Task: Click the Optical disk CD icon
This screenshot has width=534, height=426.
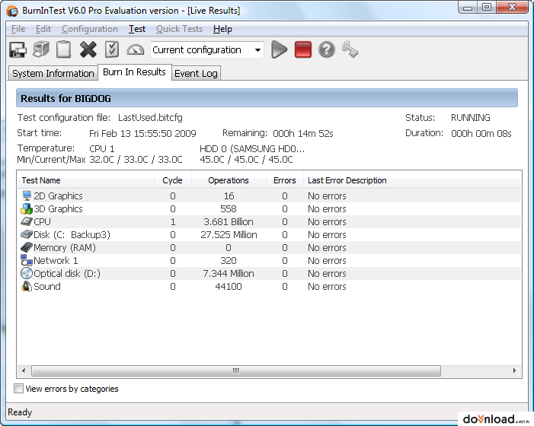Action: 27,273
